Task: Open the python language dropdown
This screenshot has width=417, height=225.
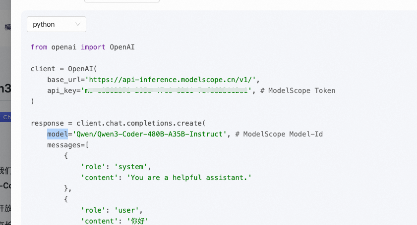Action: (x=56, y=24)
